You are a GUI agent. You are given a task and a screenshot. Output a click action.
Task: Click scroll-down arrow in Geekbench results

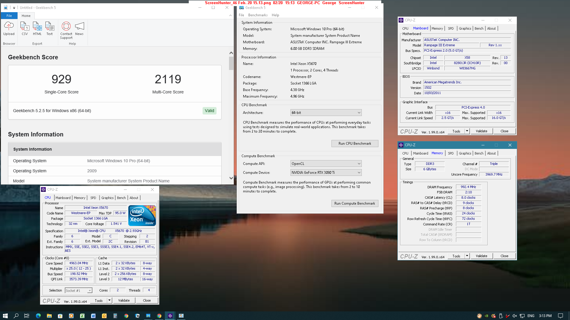point(231,178)
